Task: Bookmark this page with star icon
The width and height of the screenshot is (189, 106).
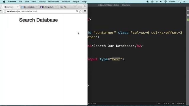Action: point(80,11)
